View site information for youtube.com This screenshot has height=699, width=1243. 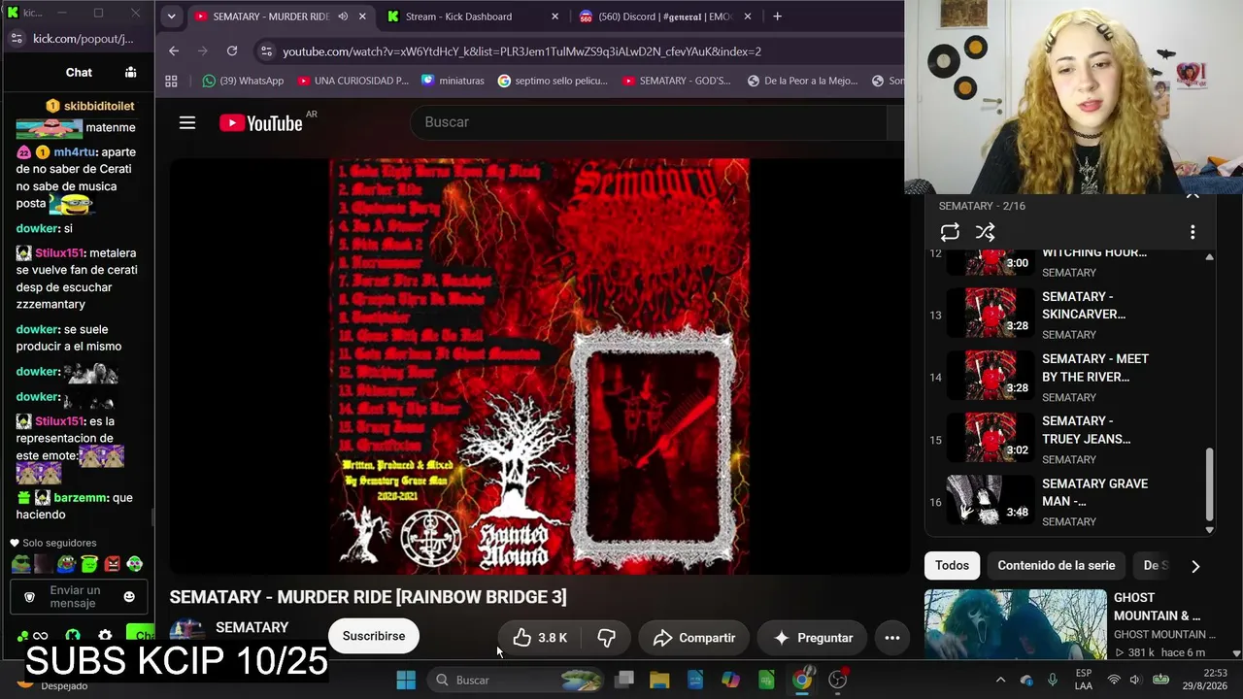[x=266, y=51]
